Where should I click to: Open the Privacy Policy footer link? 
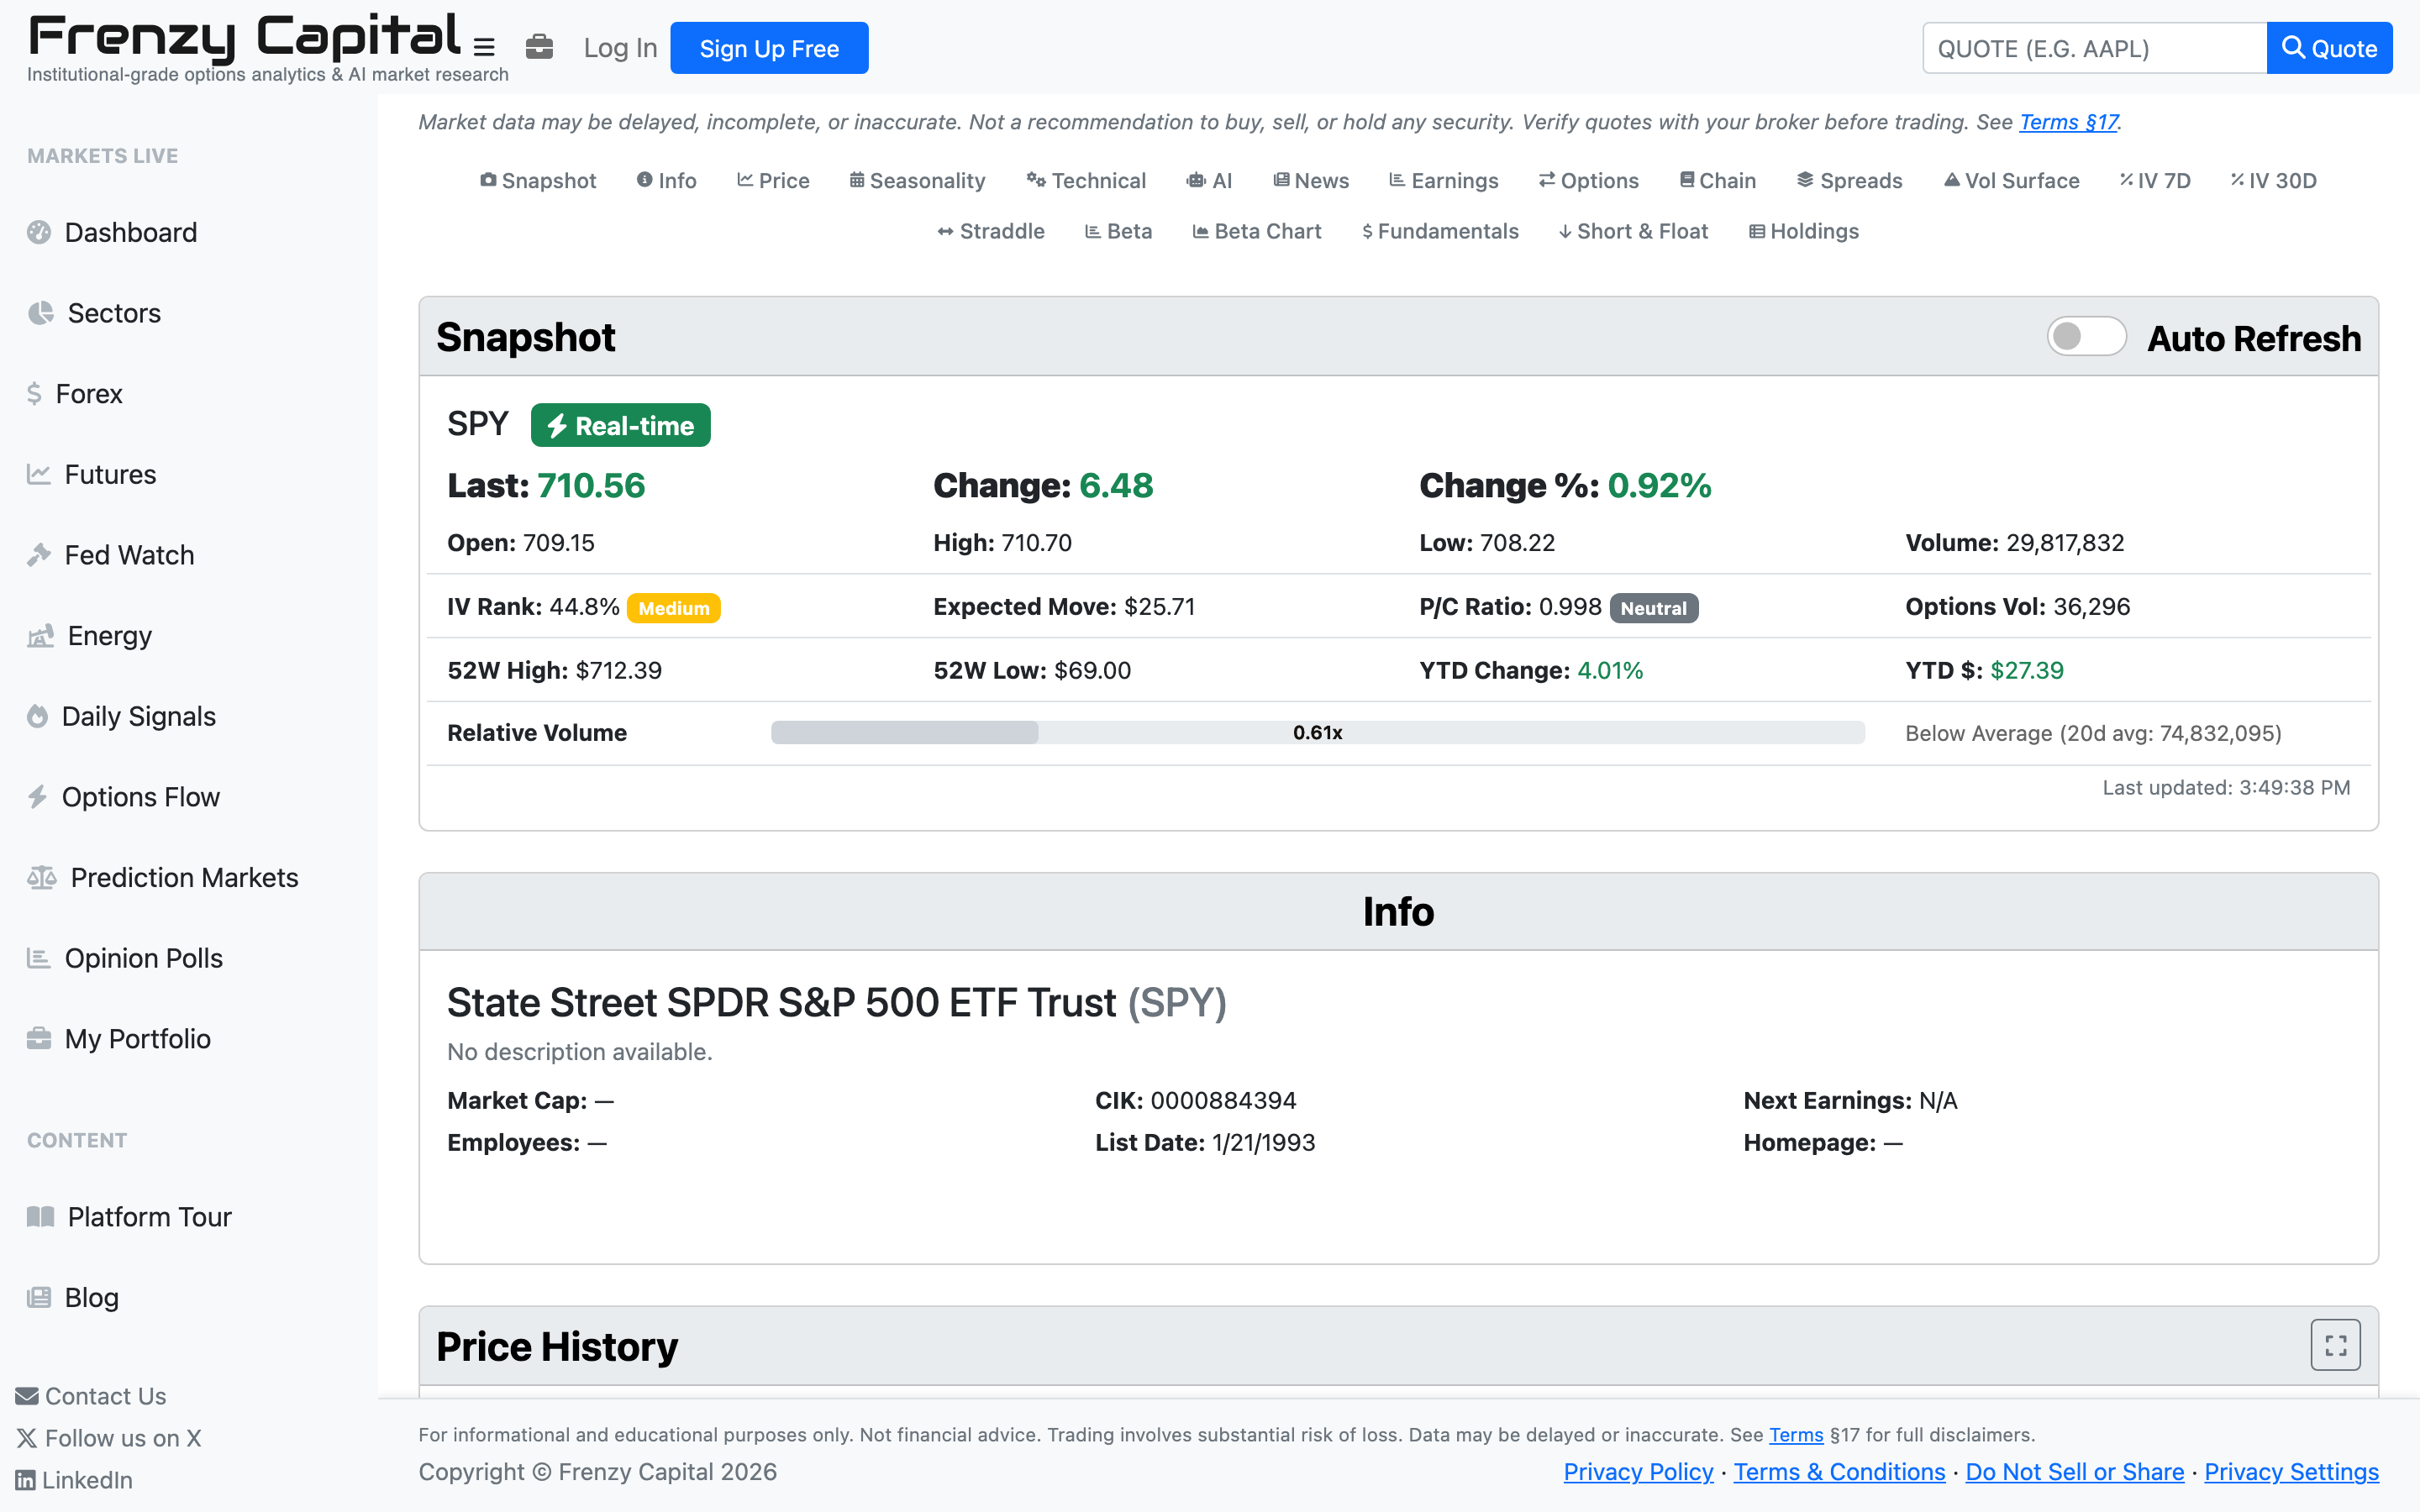click(1638, 1472)
